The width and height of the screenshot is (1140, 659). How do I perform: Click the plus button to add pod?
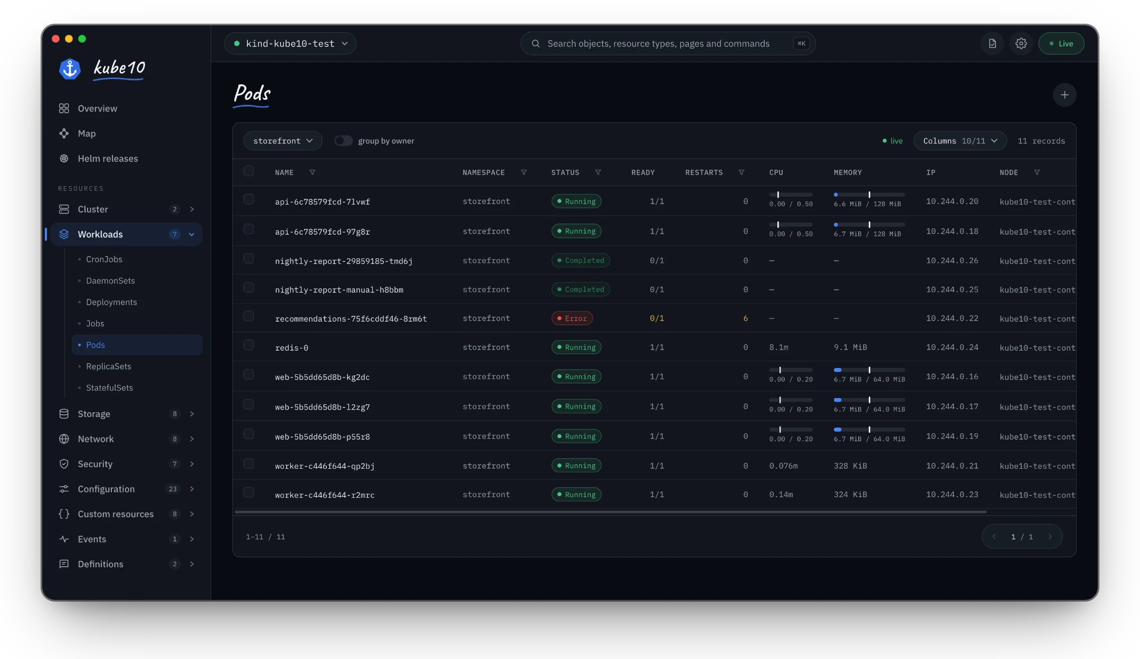tap(1065, 95)
